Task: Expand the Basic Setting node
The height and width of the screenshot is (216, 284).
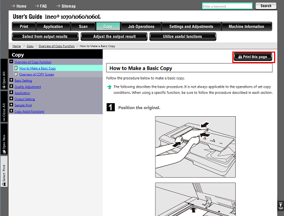Action: [x=12, y=80]
